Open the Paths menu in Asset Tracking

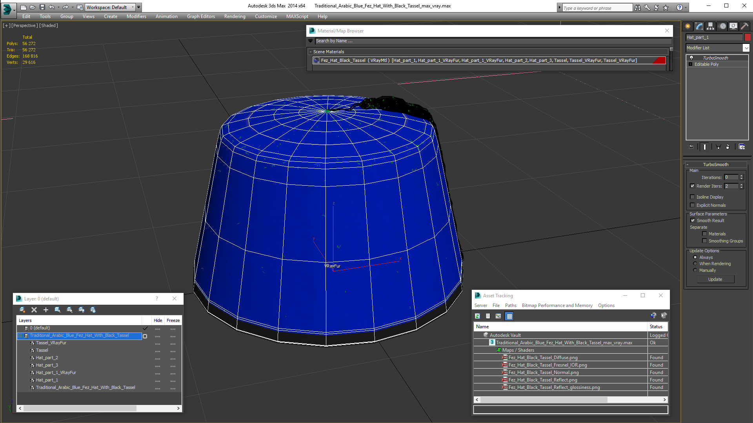click(511, 305)
